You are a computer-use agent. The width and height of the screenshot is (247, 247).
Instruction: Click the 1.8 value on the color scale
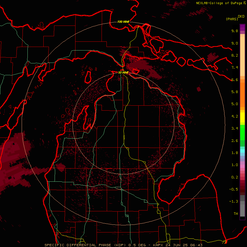pyautogui.click(x=235, y=153)
